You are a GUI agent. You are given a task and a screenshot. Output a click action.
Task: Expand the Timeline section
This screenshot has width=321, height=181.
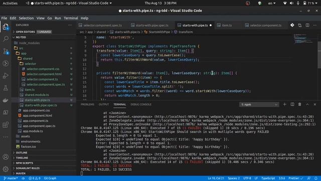pos(44,158)
